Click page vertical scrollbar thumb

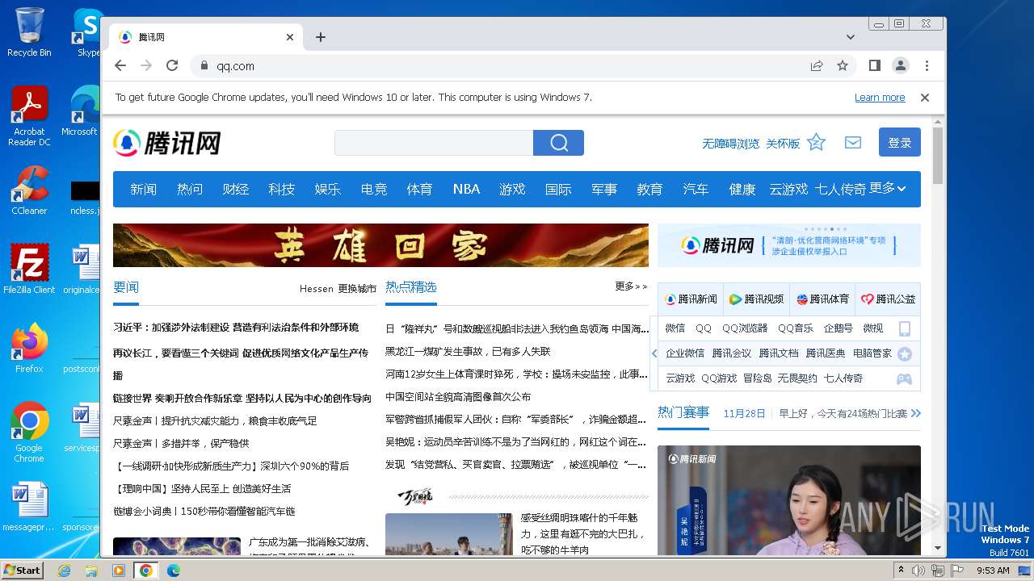click(938, 156)
